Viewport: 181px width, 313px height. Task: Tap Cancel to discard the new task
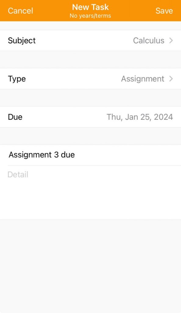pyautogui.click(x=20, y=11)
